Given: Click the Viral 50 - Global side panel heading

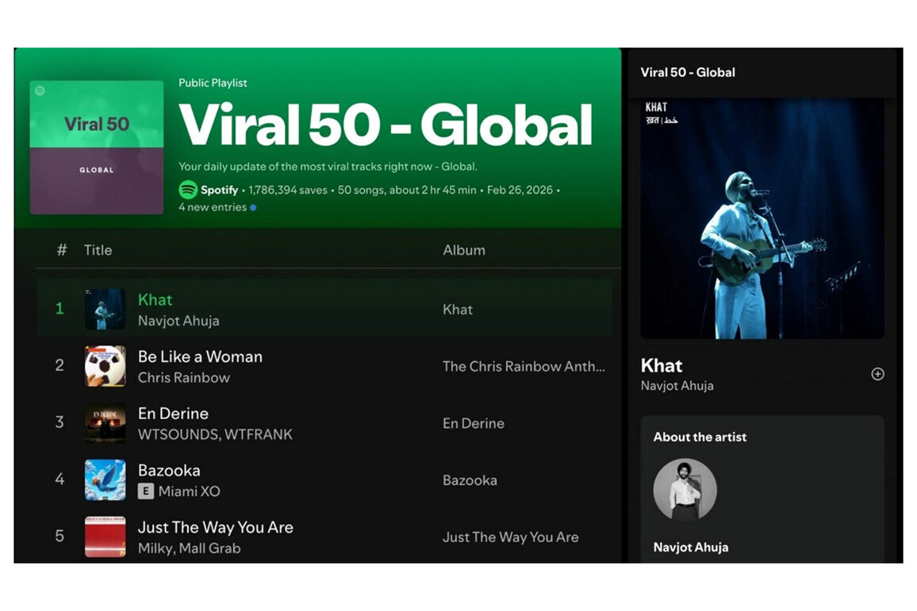Looking at the screenshot, I should (688, 72).
